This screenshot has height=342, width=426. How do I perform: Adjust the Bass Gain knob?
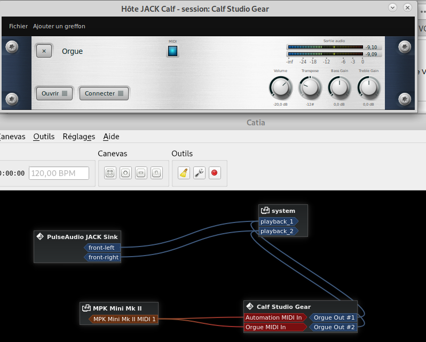(340, 88)
